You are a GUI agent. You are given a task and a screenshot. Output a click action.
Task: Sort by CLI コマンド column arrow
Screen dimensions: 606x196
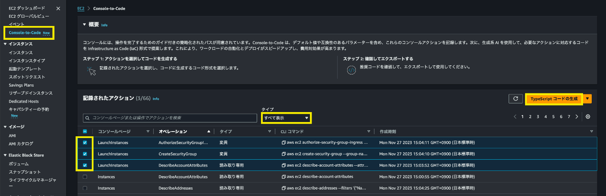(369, 131)
